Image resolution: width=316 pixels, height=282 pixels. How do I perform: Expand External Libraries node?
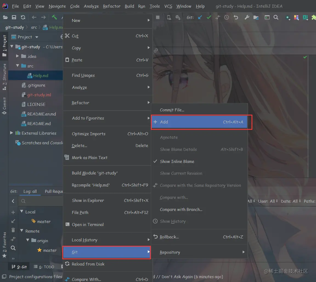(12, 133)
